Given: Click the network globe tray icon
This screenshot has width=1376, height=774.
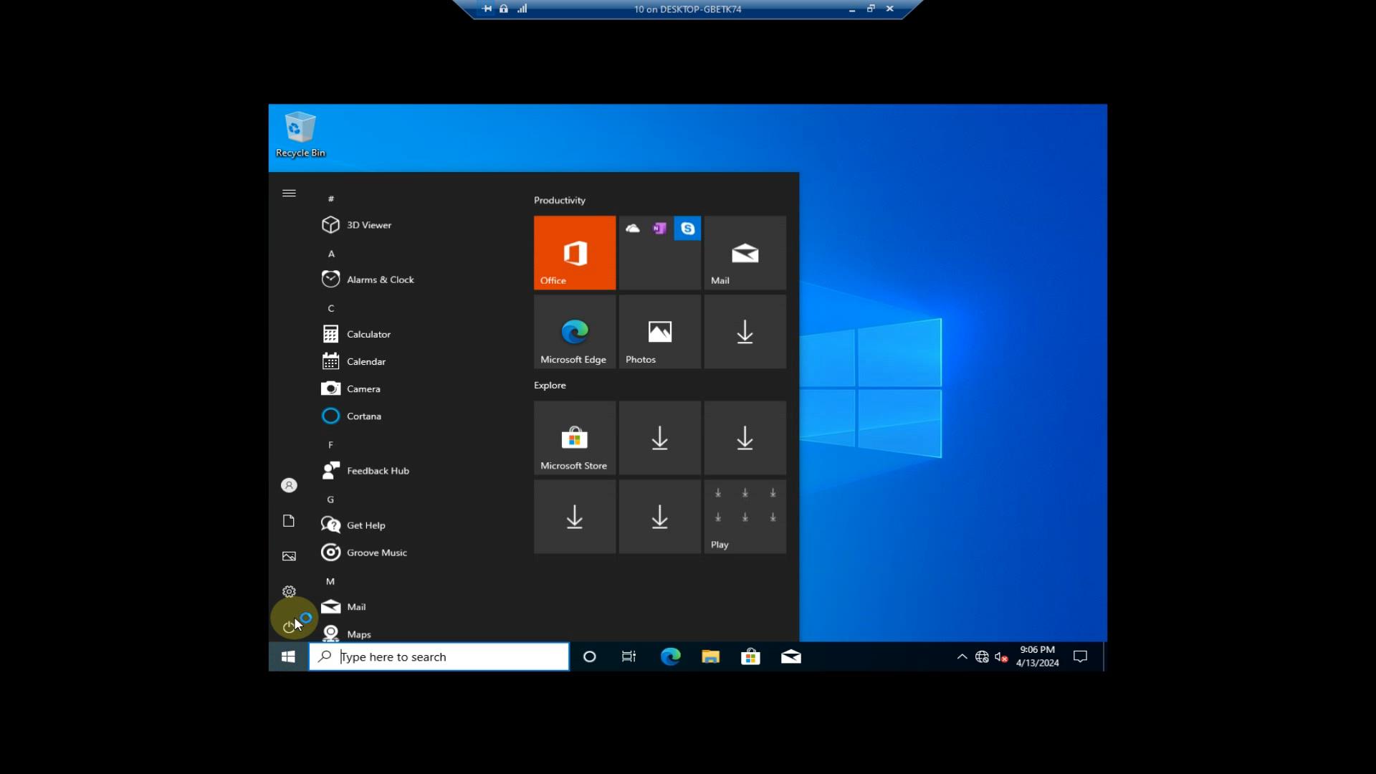Looking at the screenshot, I should click(x=982, y=656).
